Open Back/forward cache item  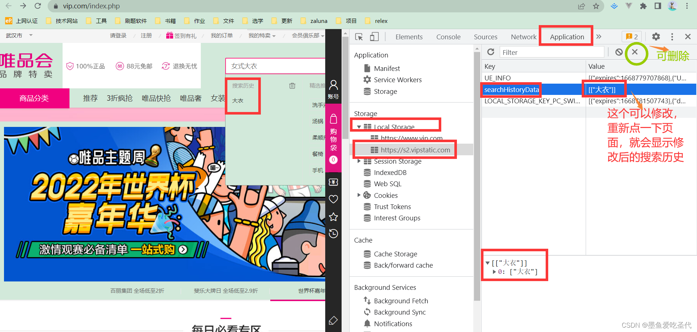tap(403, 265)
